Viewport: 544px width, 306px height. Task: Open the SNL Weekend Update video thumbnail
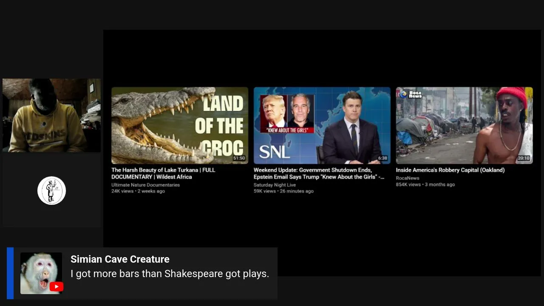click(322, 125)
